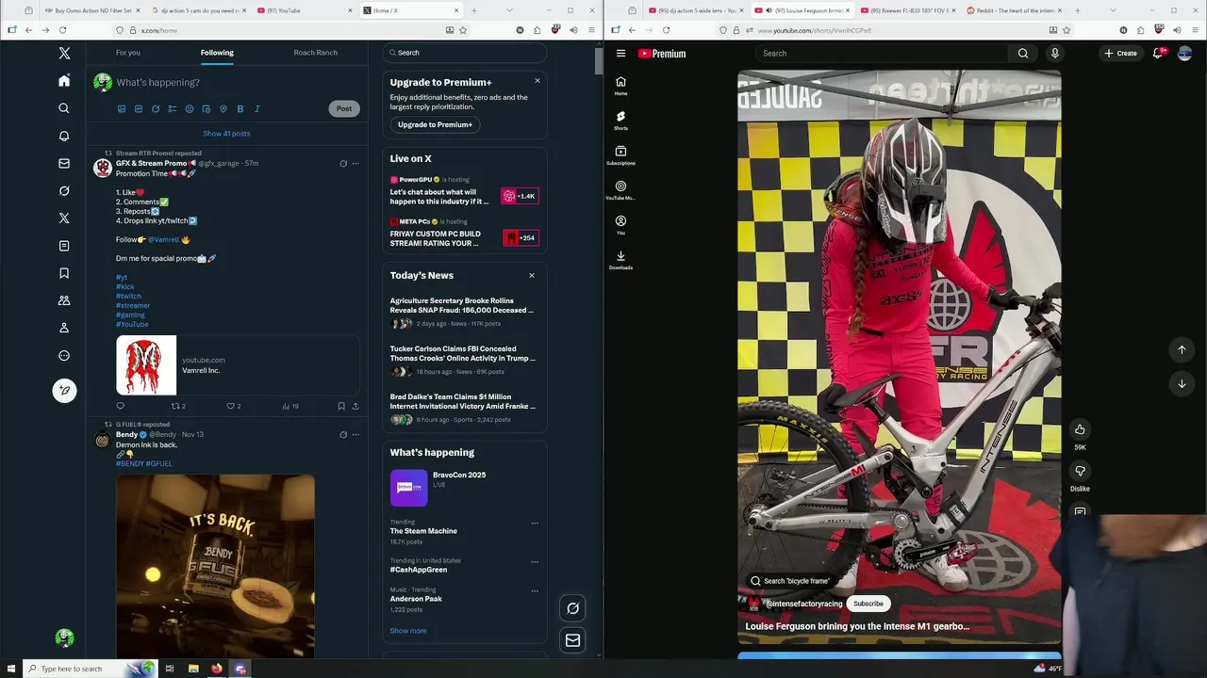Click YouTube Create button
The image size is (1207, 678).
point(1120,54)
